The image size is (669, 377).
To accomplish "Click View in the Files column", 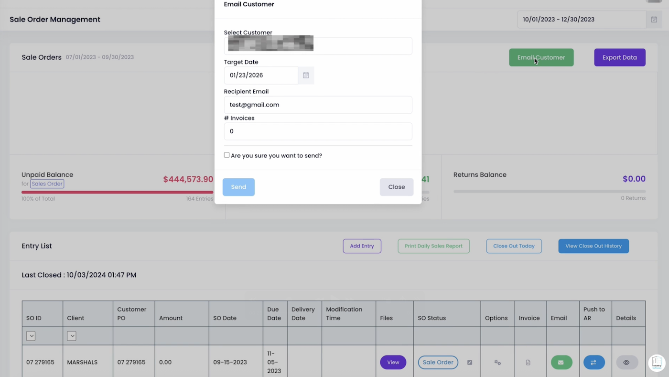I will [x=393, y=362].
